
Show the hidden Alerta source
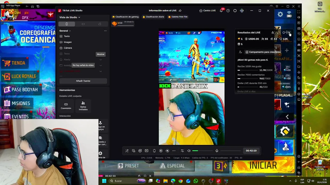pos(101,60)
